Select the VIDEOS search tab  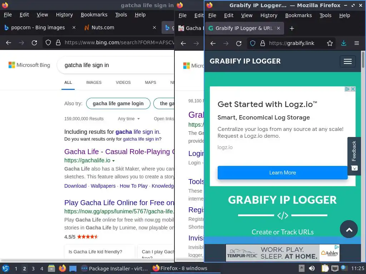point(123,82)
